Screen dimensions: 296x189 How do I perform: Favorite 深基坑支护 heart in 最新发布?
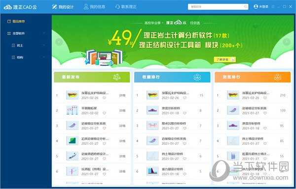[105, 98]
